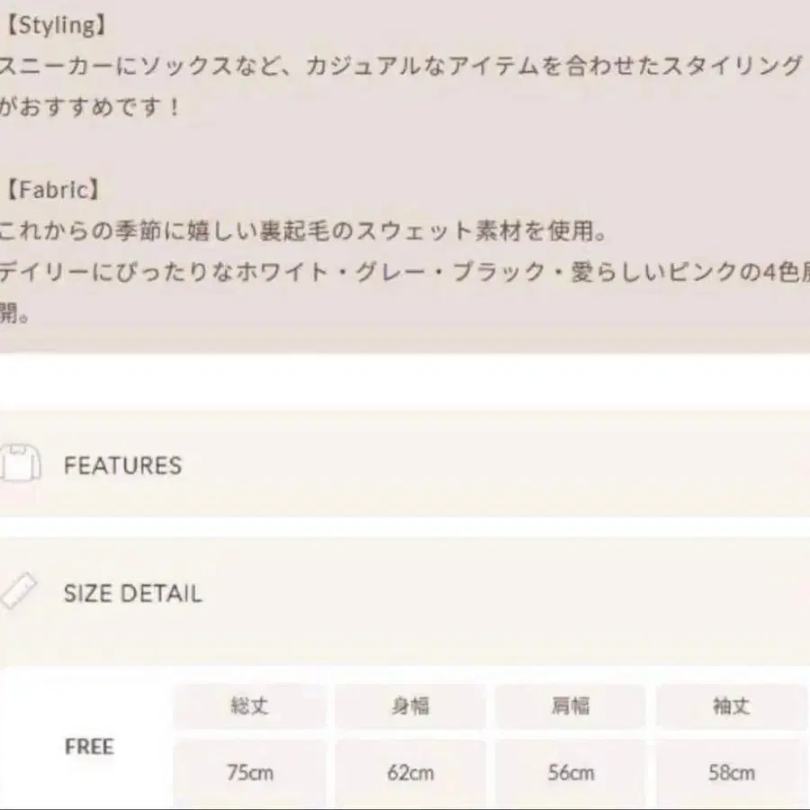
Task: Click the 56cm measurement cell
Action: pos(571,772)
